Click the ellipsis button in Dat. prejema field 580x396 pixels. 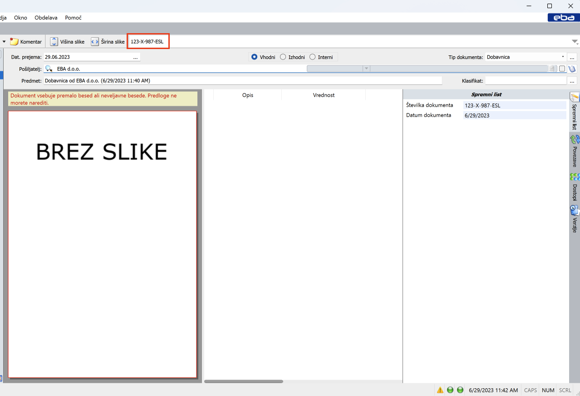click(135, 58)
